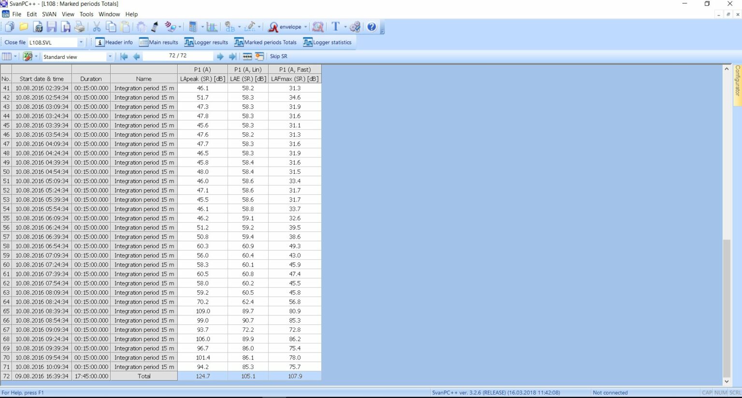Expand the Configurator side panel
Screen dimensions: 742x398
737,85
